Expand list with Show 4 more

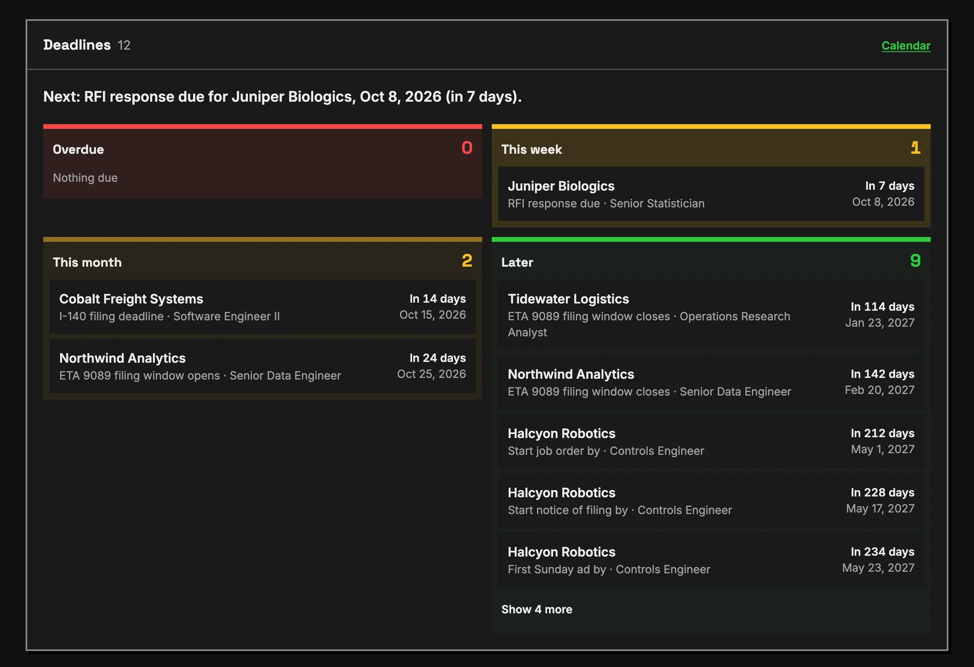[536, 609]
